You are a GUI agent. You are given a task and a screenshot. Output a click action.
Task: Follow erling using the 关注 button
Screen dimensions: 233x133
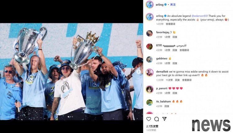tap(173, 5)
